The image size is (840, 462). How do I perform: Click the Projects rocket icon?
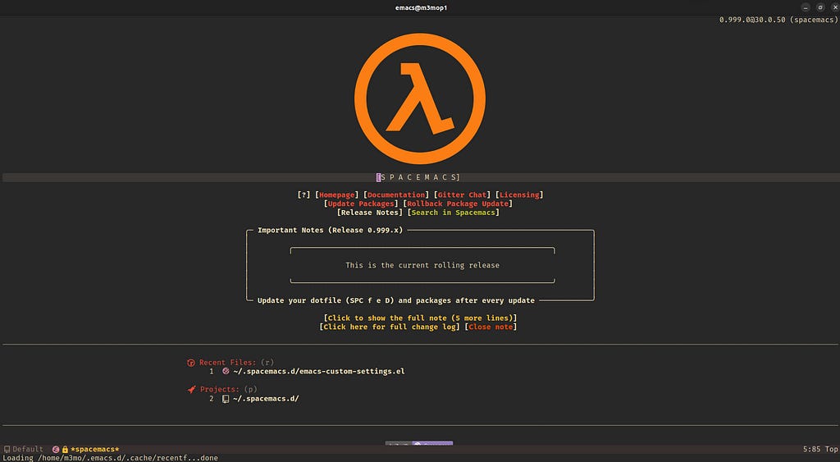(x=191, y=390)
